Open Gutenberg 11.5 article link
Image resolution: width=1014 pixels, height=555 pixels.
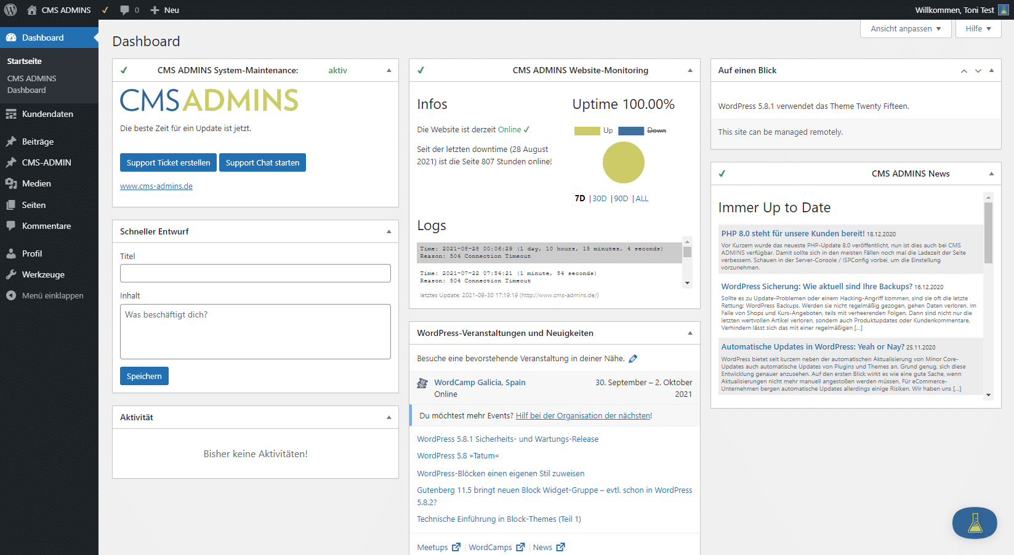[554, 496]
